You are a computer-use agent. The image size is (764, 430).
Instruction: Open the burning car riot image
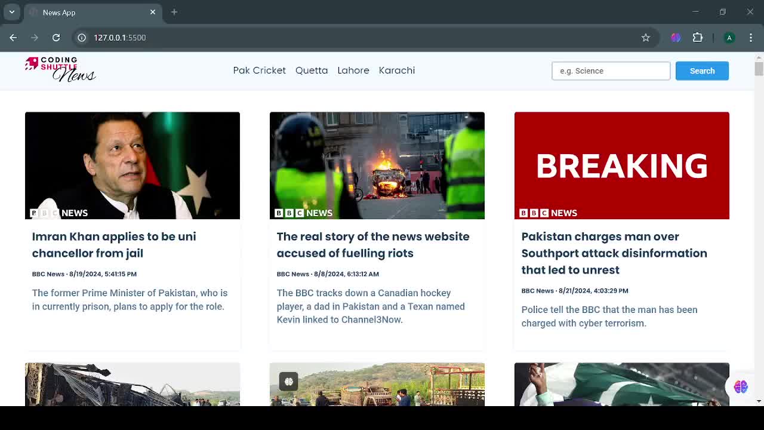pyautogui.click(x=377, y=165)
